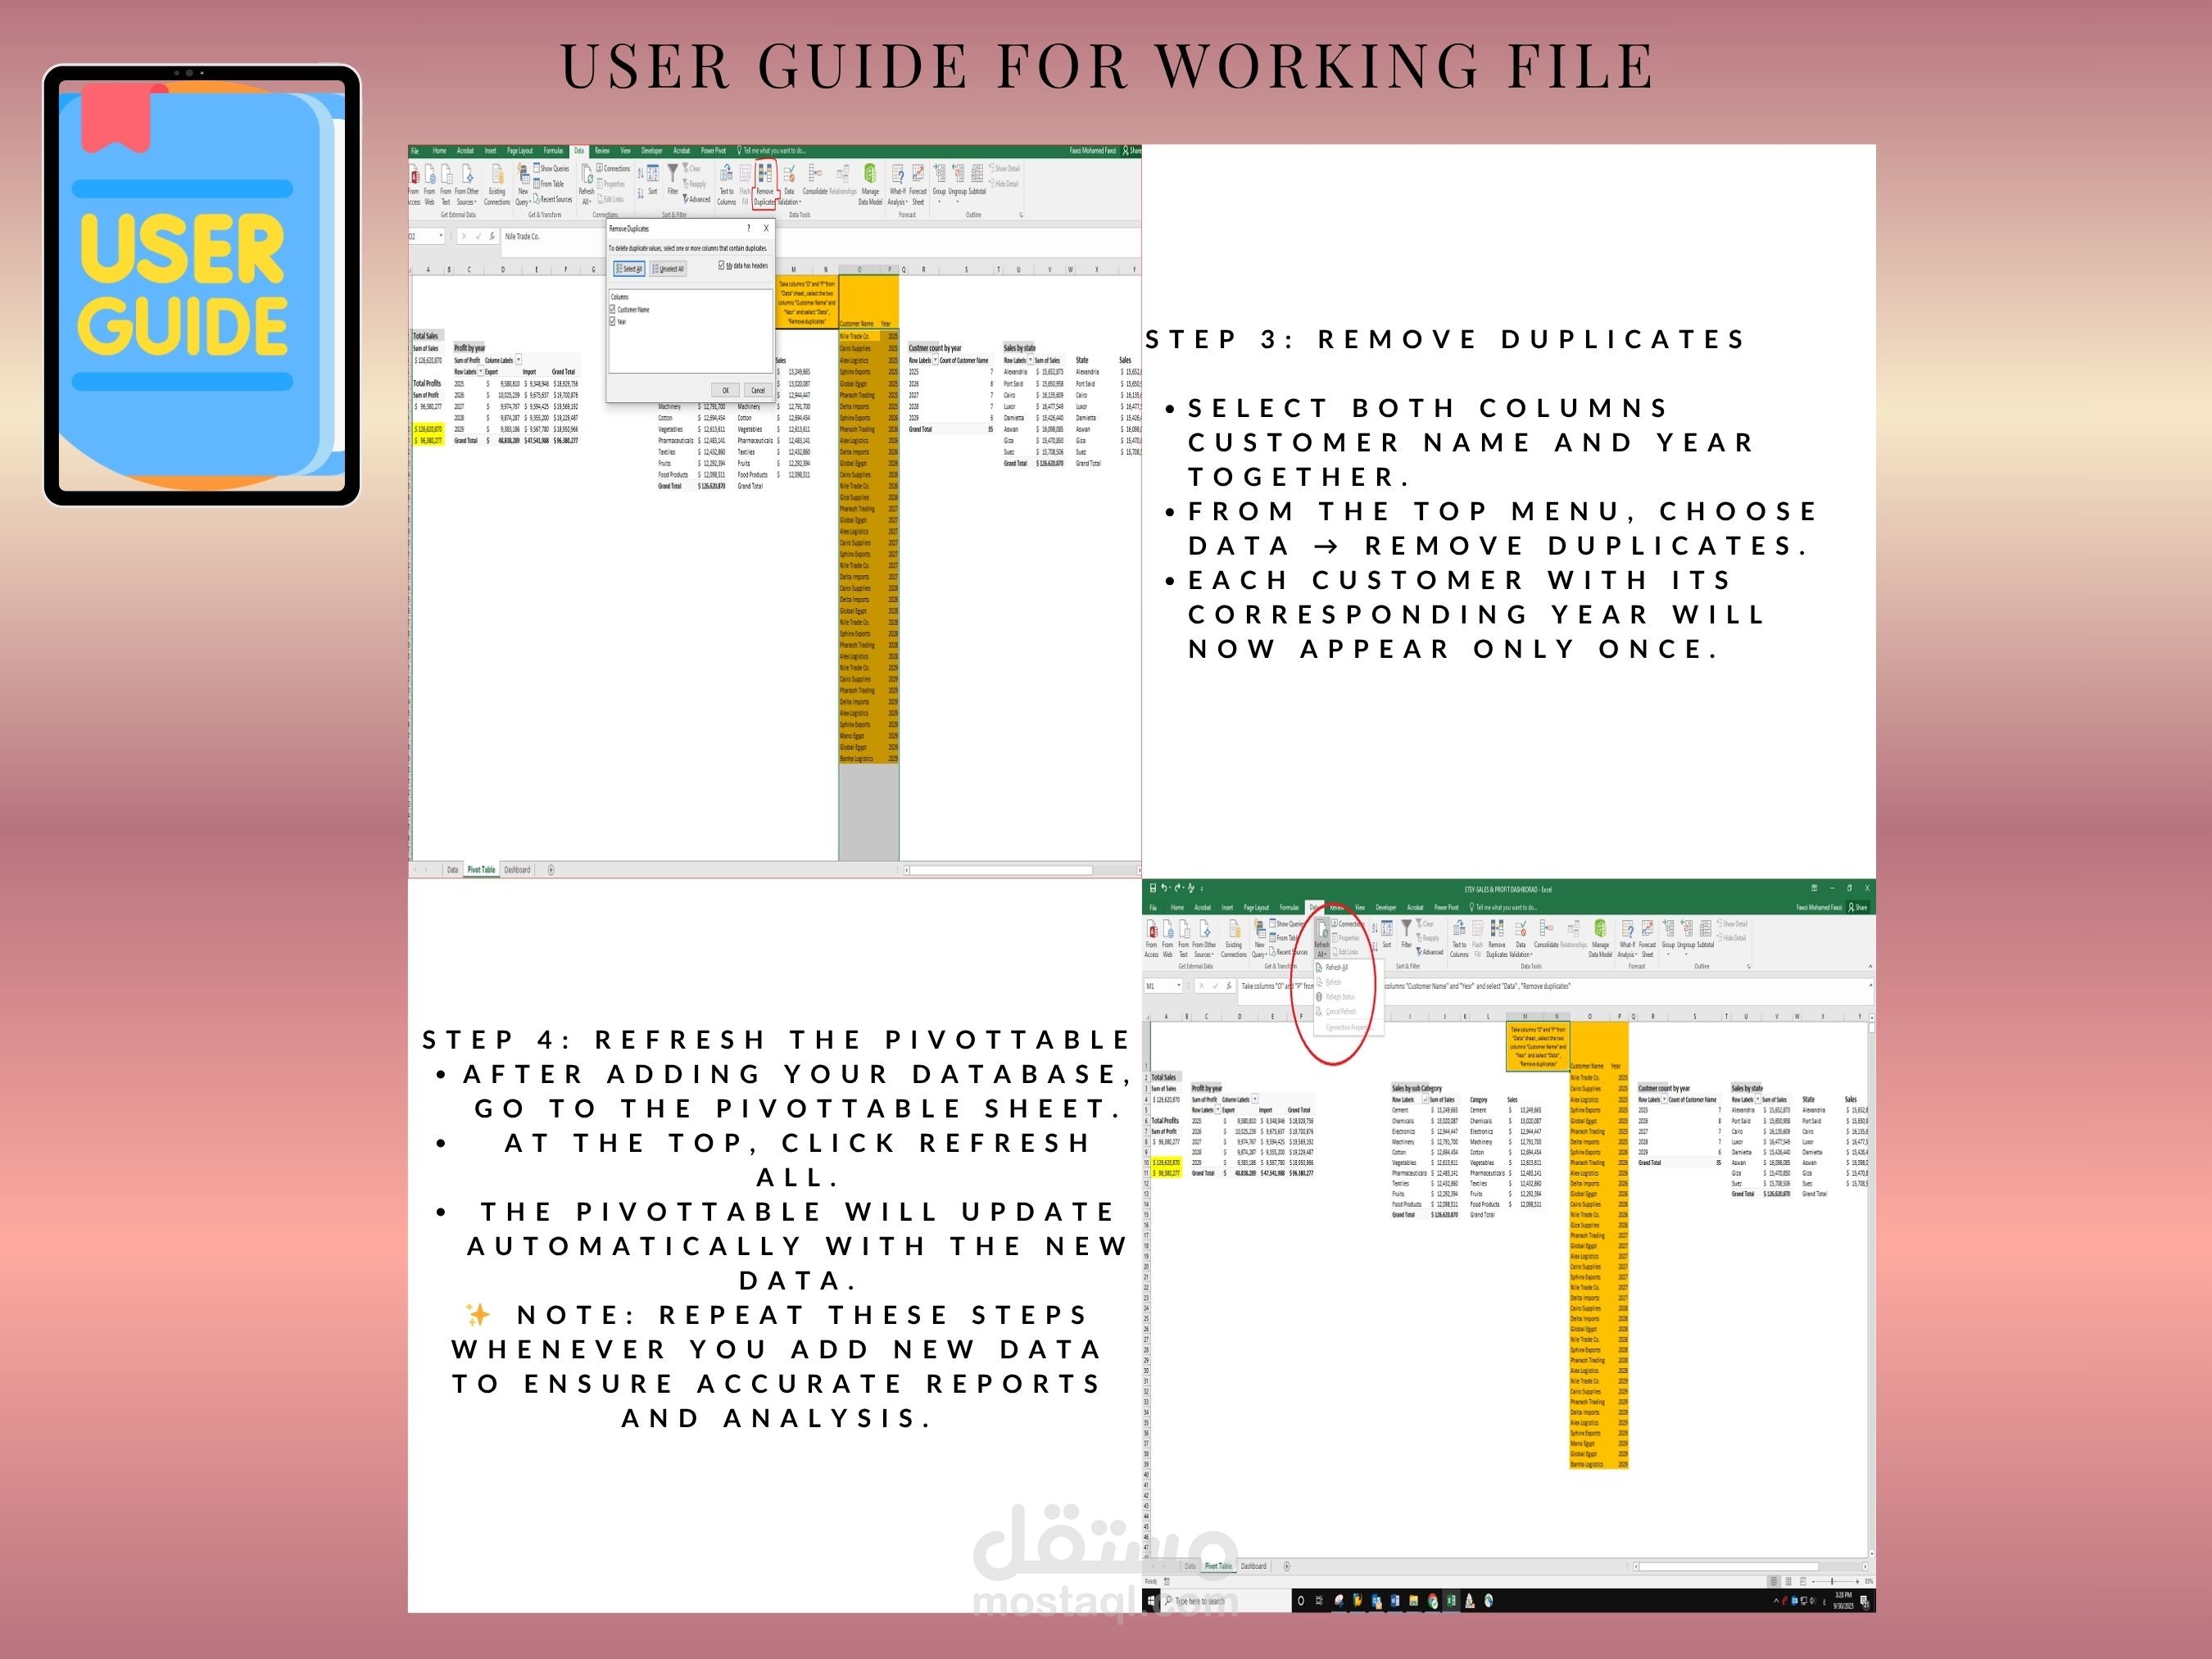Viewport: 2212px width, 1659px height.
Task: Toggle the My data has headers checkbox
Action: coord(722,265)
